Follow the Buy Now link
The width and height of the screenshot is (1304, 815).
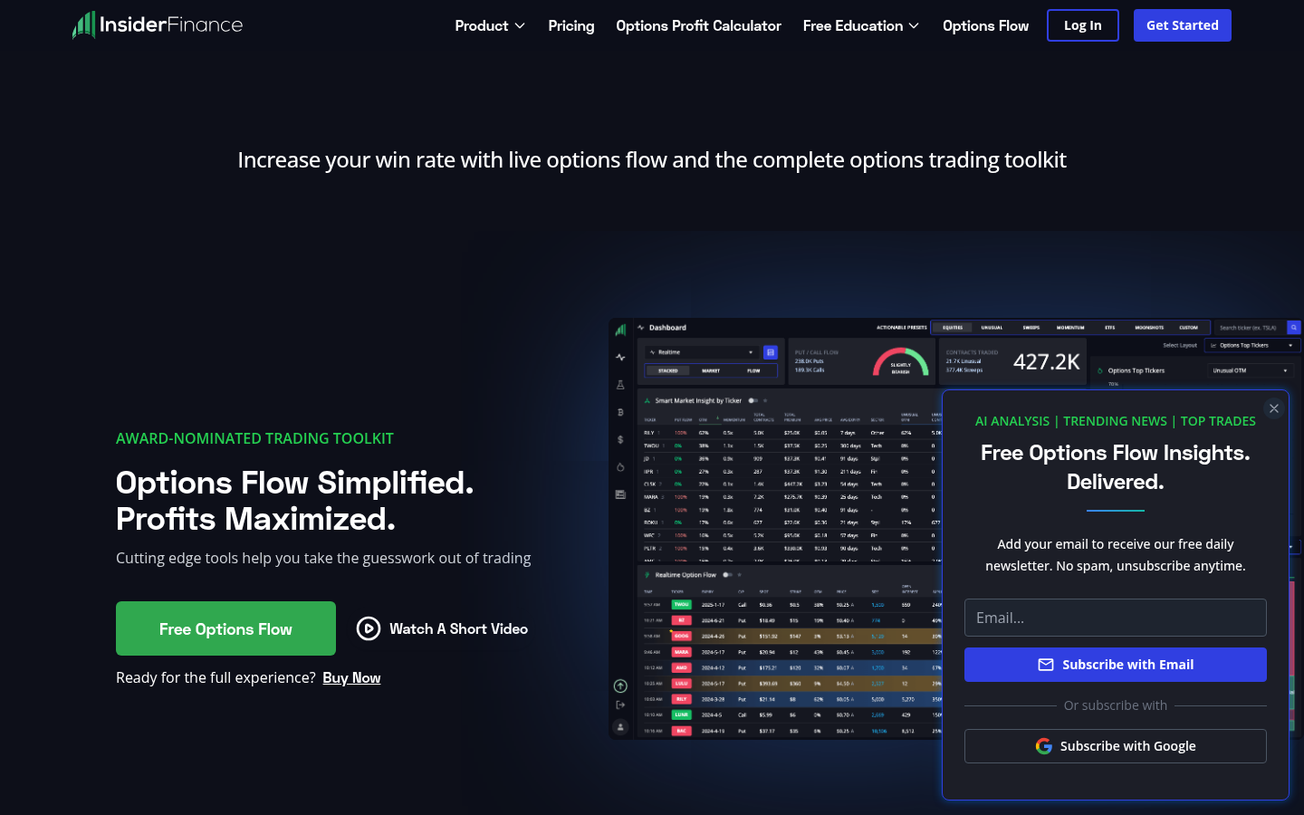[x=351, y=677]
